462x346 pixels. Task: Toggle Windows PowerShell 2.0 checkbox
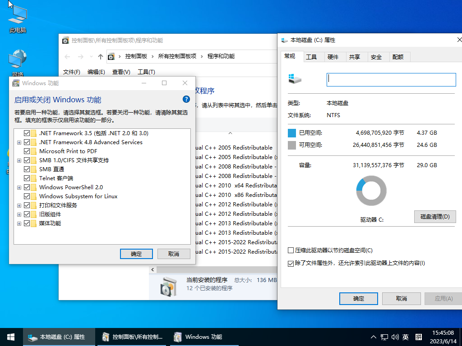pos(27,187)
